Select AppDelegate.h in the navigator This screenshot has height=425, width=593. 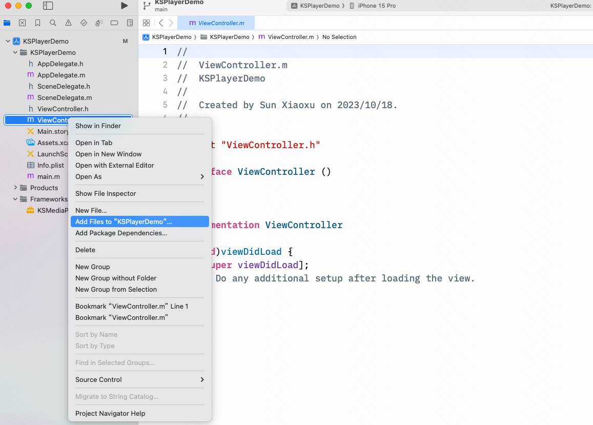point(60,64)
